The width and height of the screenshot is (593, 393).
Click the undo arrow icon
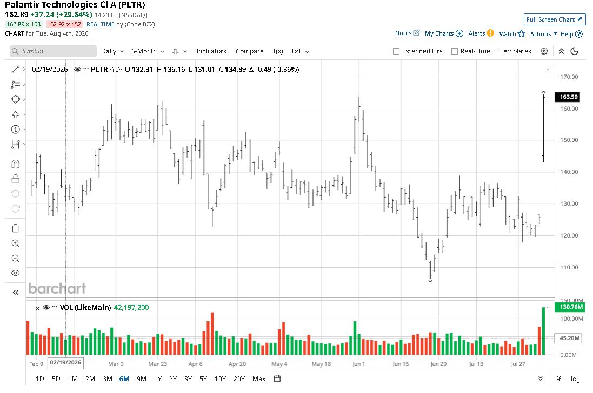coord(15,194)
